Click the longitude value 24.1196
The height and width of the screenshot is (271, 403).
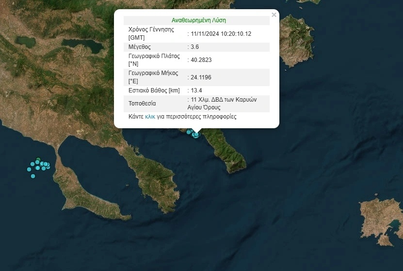coord(201,77)
